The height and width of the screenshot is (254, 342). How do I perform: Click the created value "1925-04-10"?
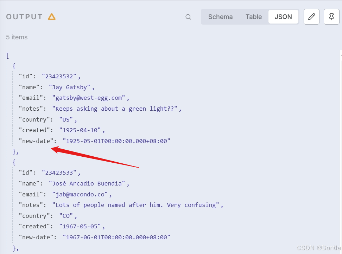click(80, 130)
